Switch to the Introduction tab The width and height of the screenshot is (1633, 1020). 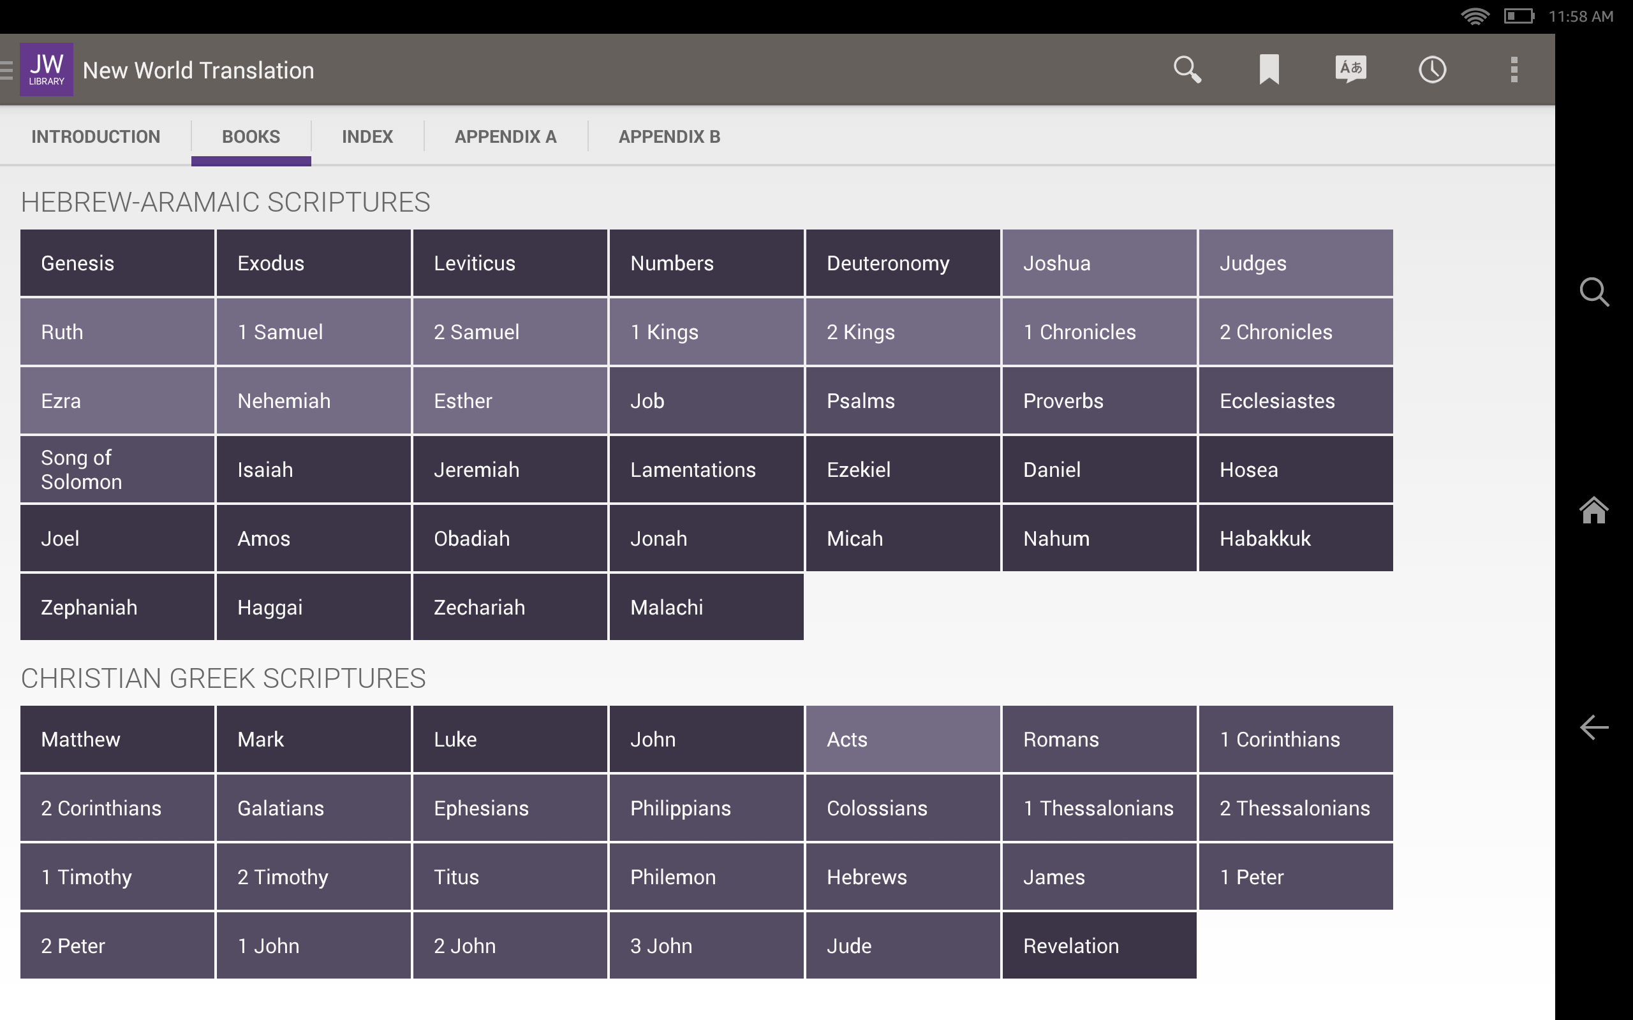(x=96, y=137)
